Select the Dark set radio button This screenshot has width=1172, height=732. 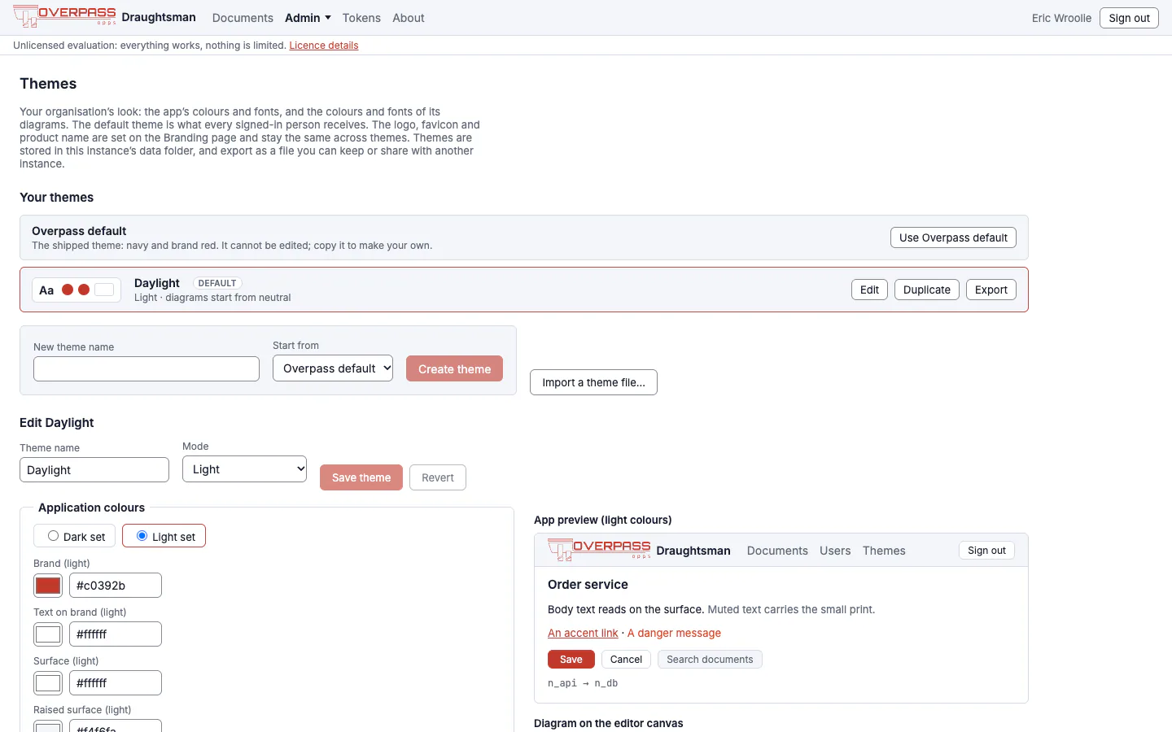(53, 536)
